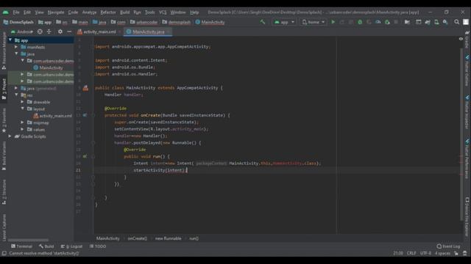Viewport: 471px width, 264px height.
Task: Toggle the Build Variants side tab
Action: tap(4, 155)
